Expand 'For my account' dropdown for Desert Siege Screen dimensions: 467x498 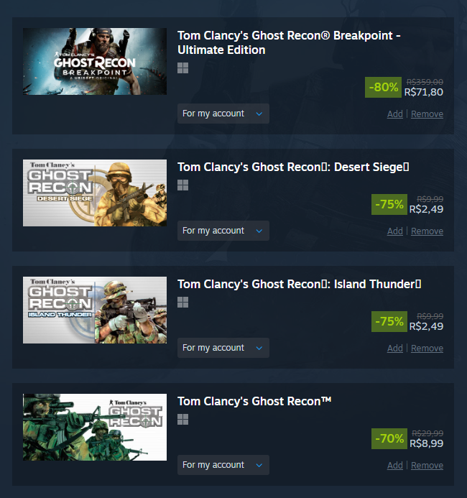click(223, 231)
